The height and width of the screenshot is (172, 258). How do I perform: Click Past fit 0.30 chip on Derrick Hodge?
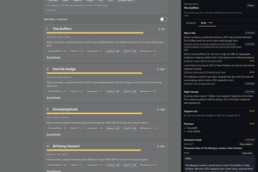77,91
